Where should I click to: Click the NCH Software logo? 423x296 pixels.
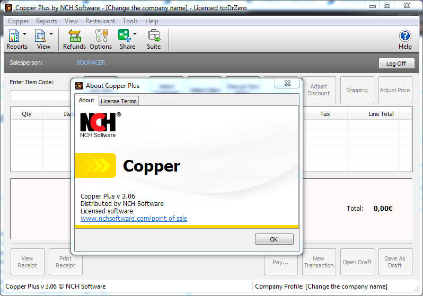pyautogui.click(x=101, y=125)
